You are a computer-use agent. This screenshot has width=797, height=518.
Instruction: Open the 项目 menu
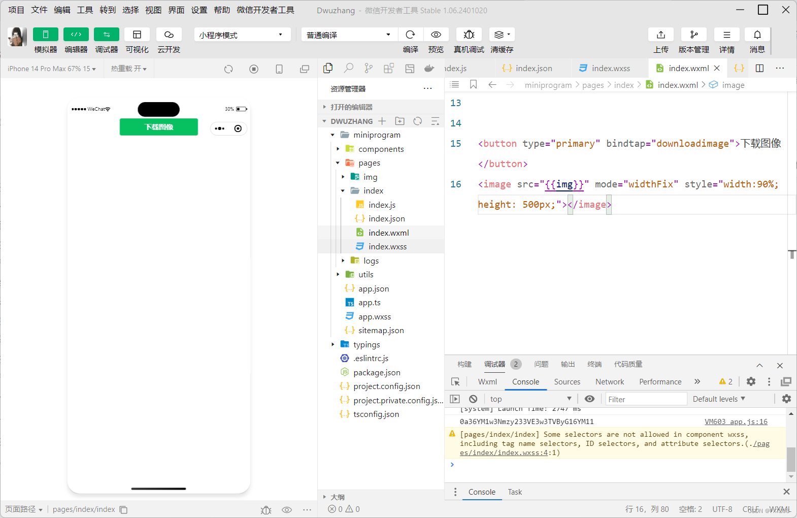[x=16, y=10]
